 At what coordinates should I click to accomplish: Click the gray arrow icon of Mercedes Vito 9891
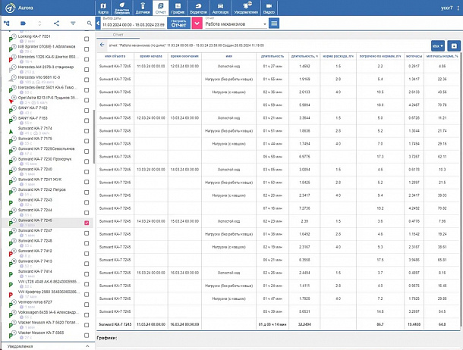(x=11, y=80)
